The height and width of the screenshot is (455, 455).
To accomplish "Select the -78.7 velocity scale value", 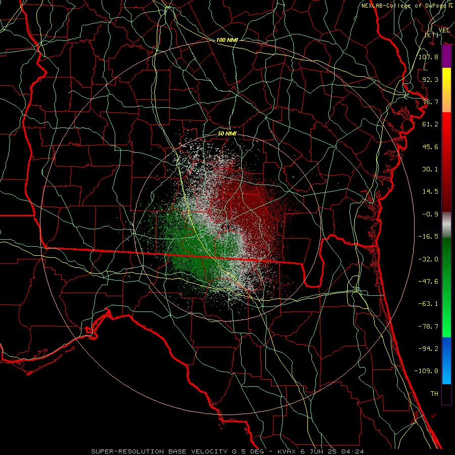I will [428, 327].
